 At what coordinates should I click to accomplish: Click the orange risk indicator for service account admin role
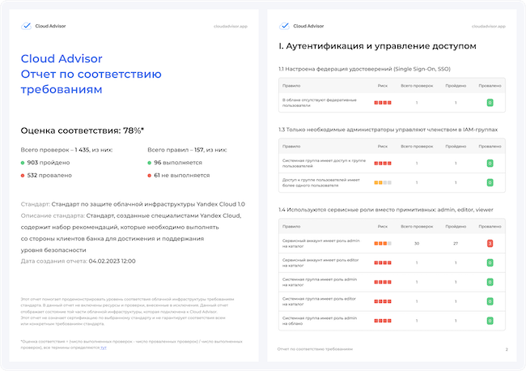pyautogui.click(x=383, y=243)
